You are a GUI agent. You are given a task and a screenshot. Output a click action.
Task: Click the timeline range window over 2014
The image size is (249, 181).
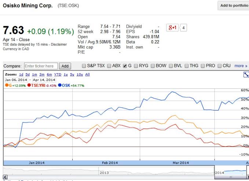point(230,170)
